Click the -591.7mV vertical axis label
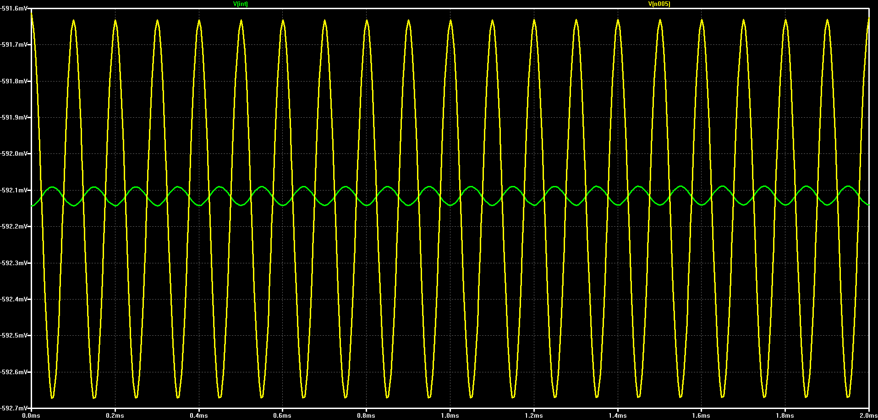This screenshot has width=878, height=420. (x=14, y=45)
